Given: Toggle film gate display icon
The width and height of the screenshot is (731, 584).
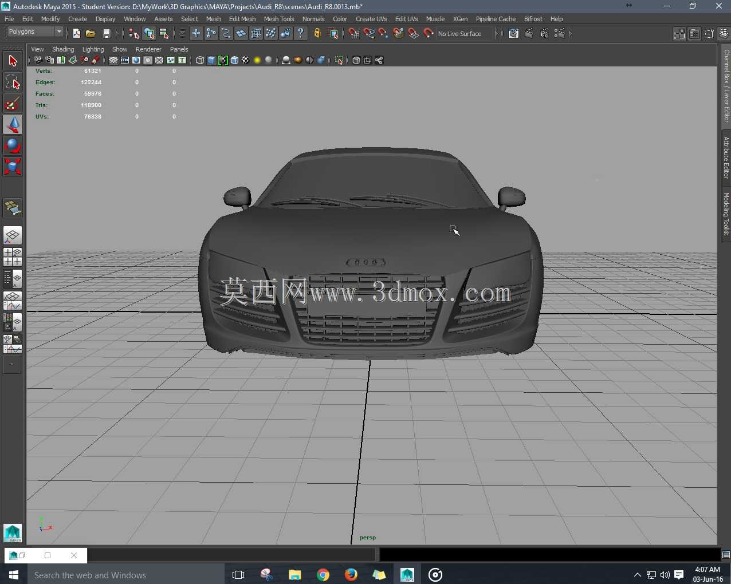Looking at the screenshot, I should pos(125,60).
